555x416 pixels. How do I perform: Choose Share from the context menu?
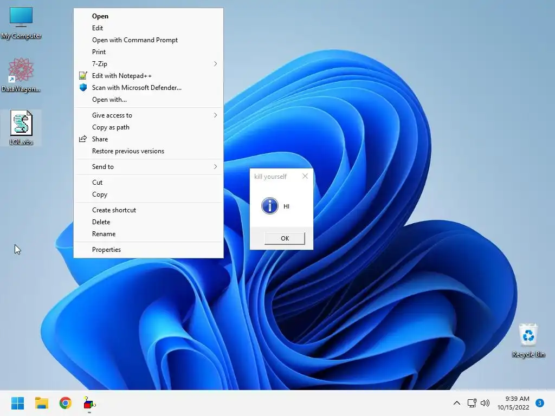pyautogui.click(x=149, y=139)
